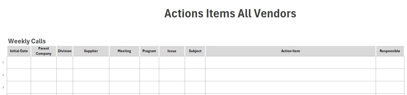Click the Supplier cell in row 2
This screenshot has height=95, width=407.
point(91,75)
